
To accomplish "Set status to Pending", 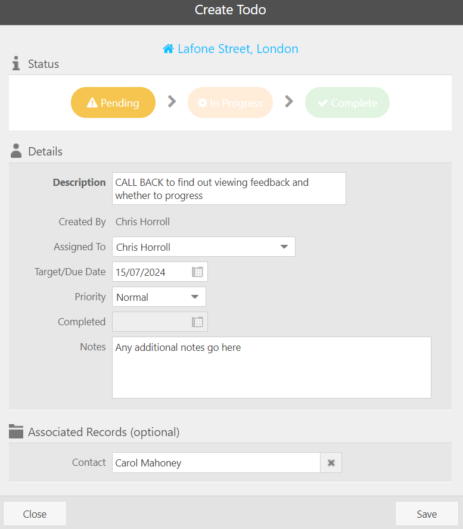I will 113,102.
